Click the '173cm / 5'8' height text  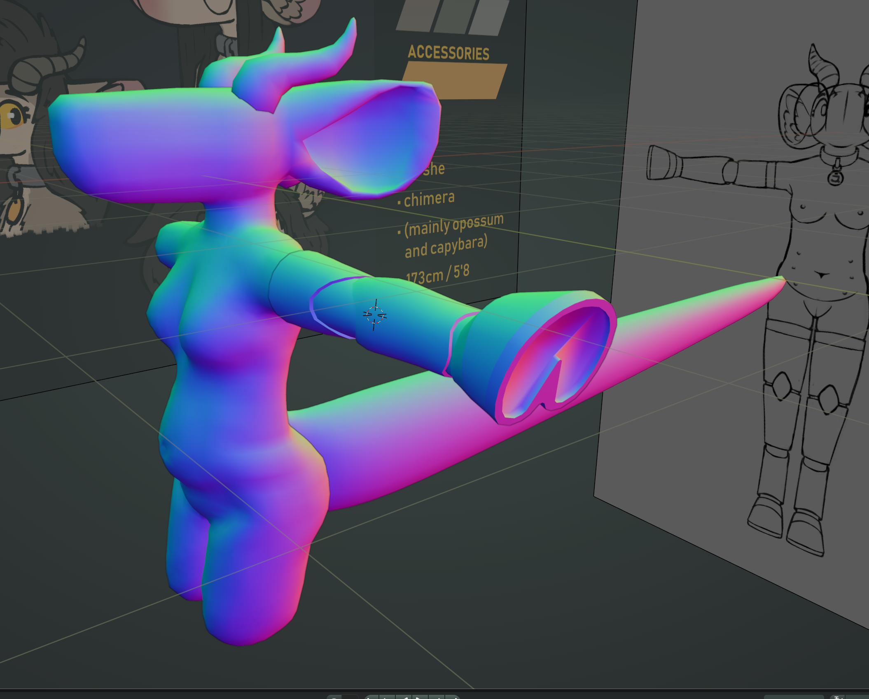pos(437,274)
